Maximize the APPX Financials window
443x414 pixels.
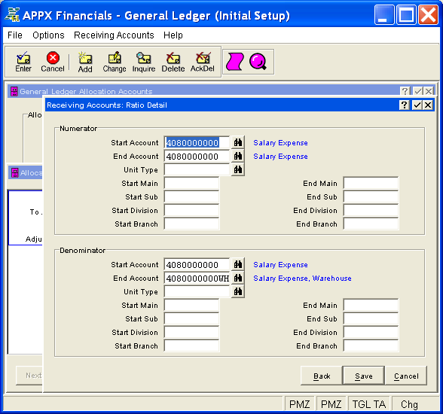406,14
